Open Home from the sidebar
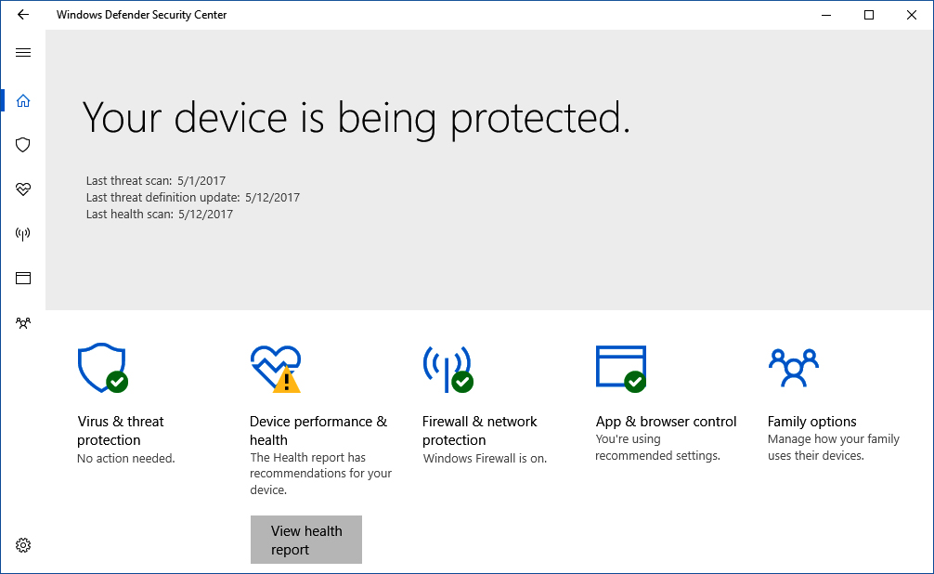This screenshot has height=574, width=934. click(x=23, y=100)
